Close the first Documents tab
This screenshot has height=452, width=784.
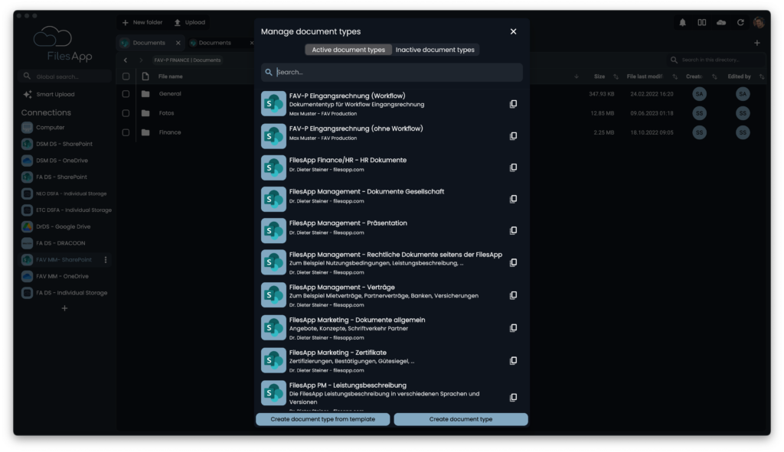pos(178,43)
